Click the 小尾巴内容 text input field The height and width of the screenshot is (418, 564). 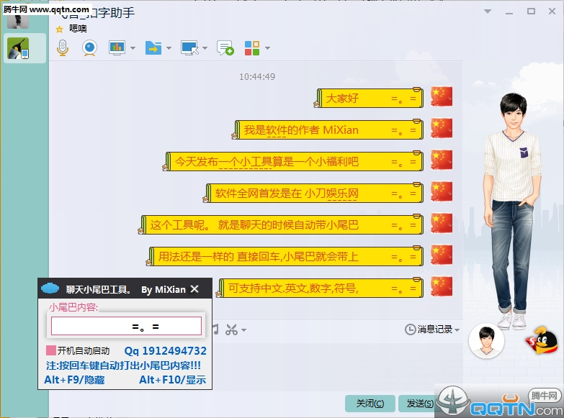[x=126, y=327]
